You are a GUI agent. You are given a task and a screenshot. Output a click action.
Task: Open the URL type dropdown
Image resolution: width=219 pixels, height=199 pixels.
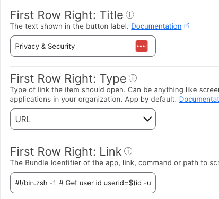[83, 119]
